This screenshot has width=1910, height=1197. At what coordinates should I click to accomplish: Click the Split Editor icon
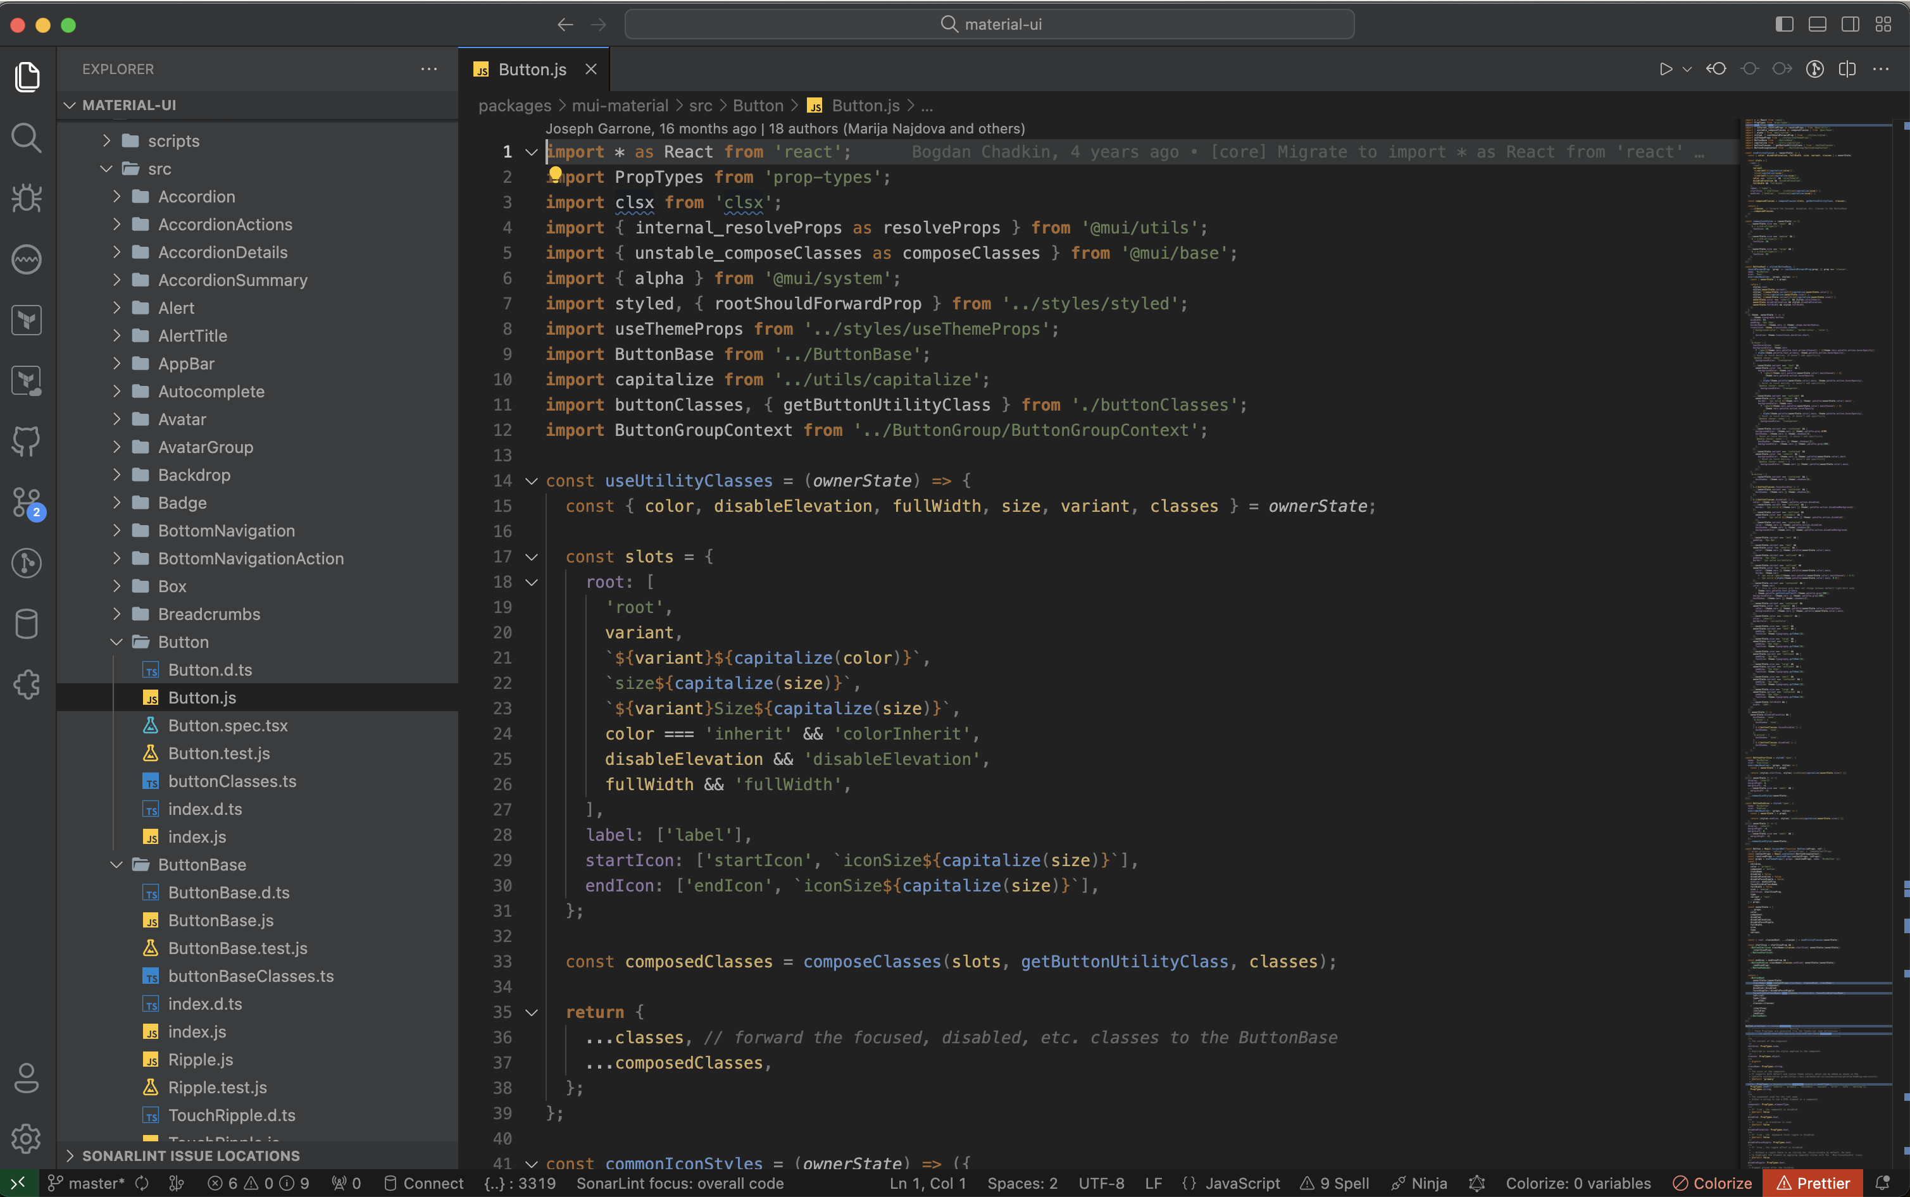pyautogui.click(x=1847, y=69)
